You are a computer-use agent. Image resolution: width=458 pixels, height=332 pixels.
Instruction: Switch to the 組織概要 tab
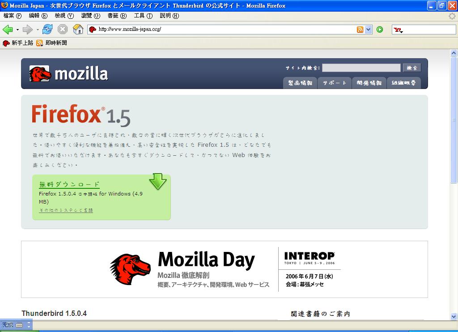[x=404, y=83]
